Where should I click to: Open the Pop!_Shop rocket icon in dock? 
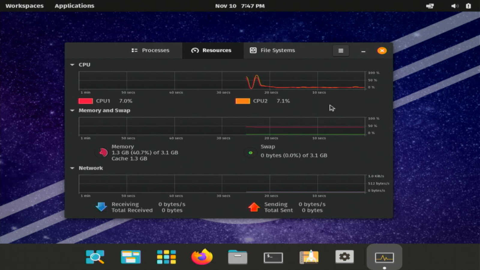pos(309,257)
